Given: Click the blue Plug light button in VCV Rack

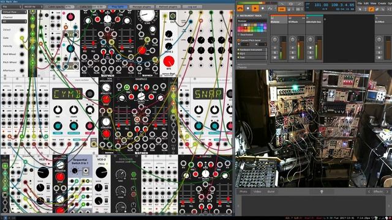Looking at the screenshot, I should pos(118,7).
